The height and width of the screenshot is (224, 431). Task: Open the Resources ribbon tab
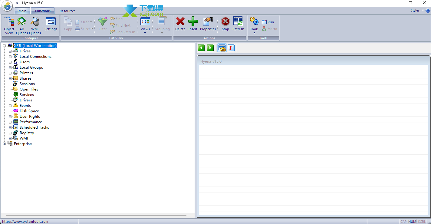pos(67,11)
